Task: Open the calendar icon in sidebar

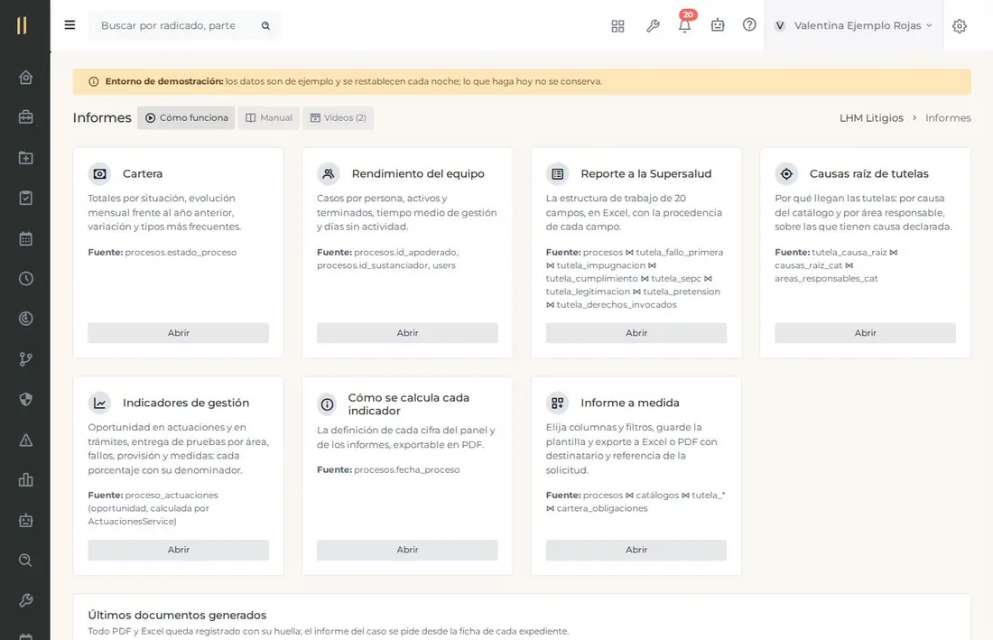Action: (x=25, y=238)
